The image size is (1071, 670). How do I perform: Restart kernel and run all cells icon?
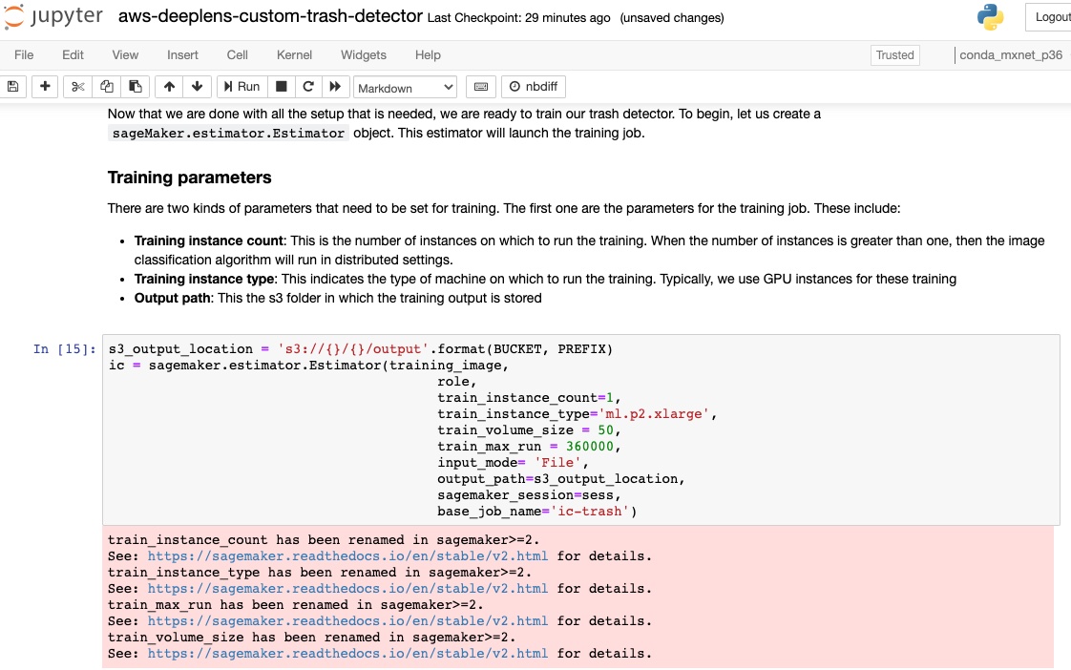point(335,87)
